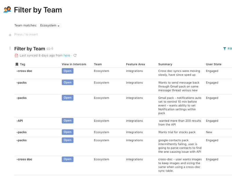
Task: Select the View in Intercom column header
Action: pyautogui.click(x=74, y=64)
